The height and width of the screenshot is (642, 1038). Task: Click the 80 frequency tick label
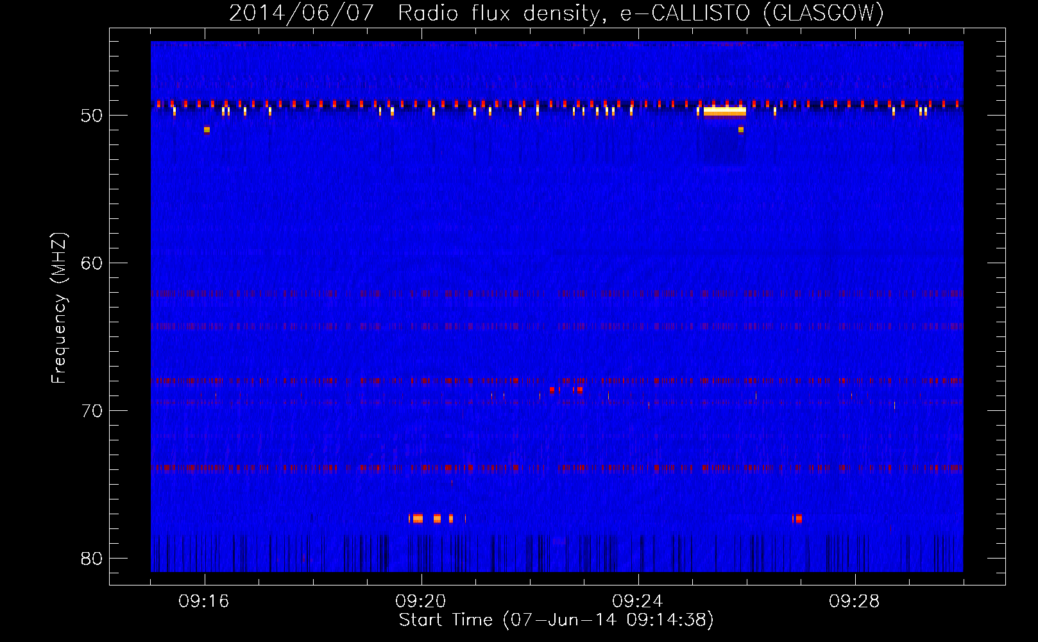92,559
